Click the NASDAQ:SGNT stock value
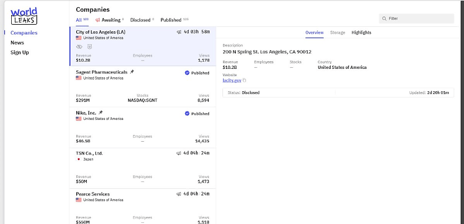 click(x=142, y=100)
